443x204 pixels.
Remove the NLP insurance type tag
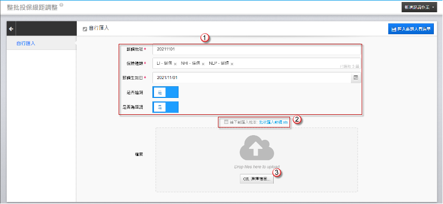pyautogui.click(x=232, y=64)
